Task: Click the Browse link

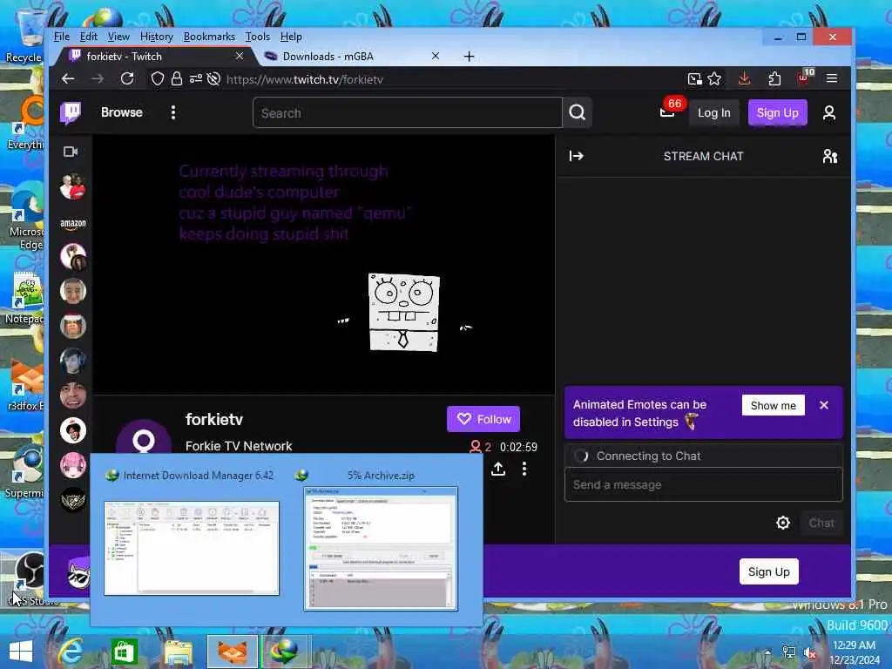Action: (x=122, y=112)
